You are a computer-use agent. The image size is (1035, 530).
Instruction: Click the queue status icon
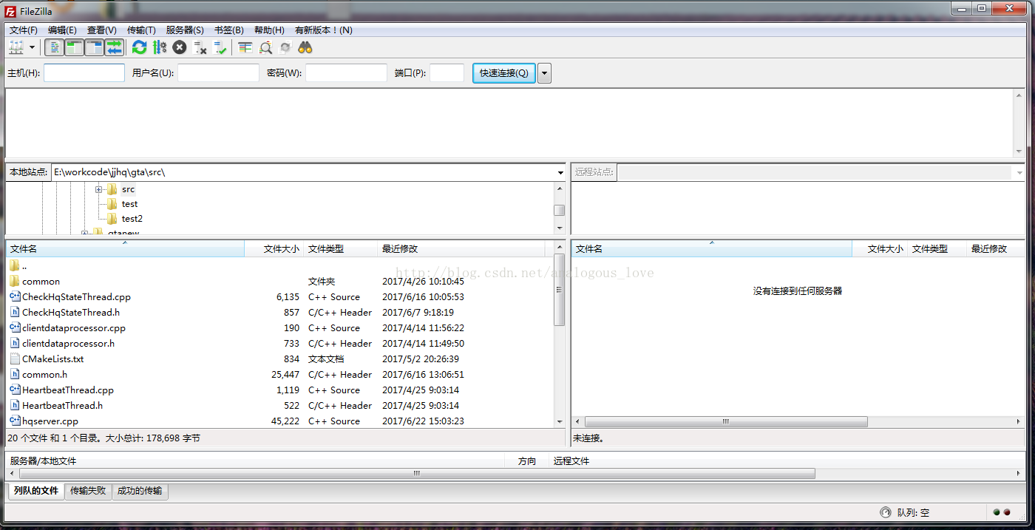(x=885, y=512)
